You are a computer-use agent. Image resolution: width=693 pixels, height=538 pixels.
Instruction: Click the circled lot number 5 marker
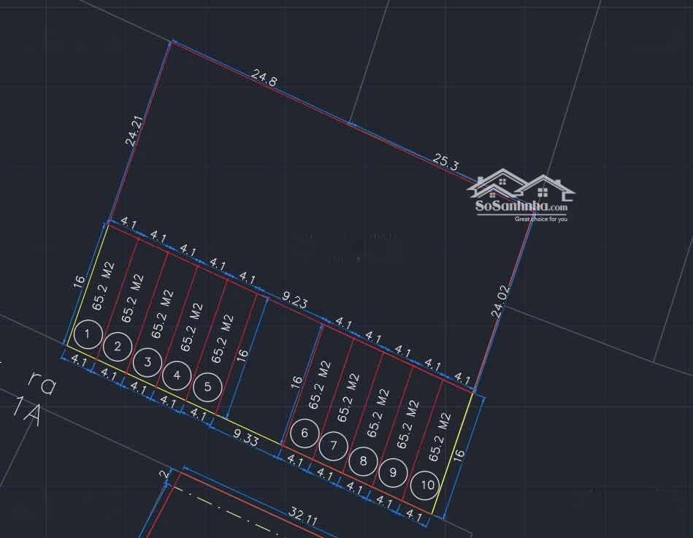tap(177, 375)
